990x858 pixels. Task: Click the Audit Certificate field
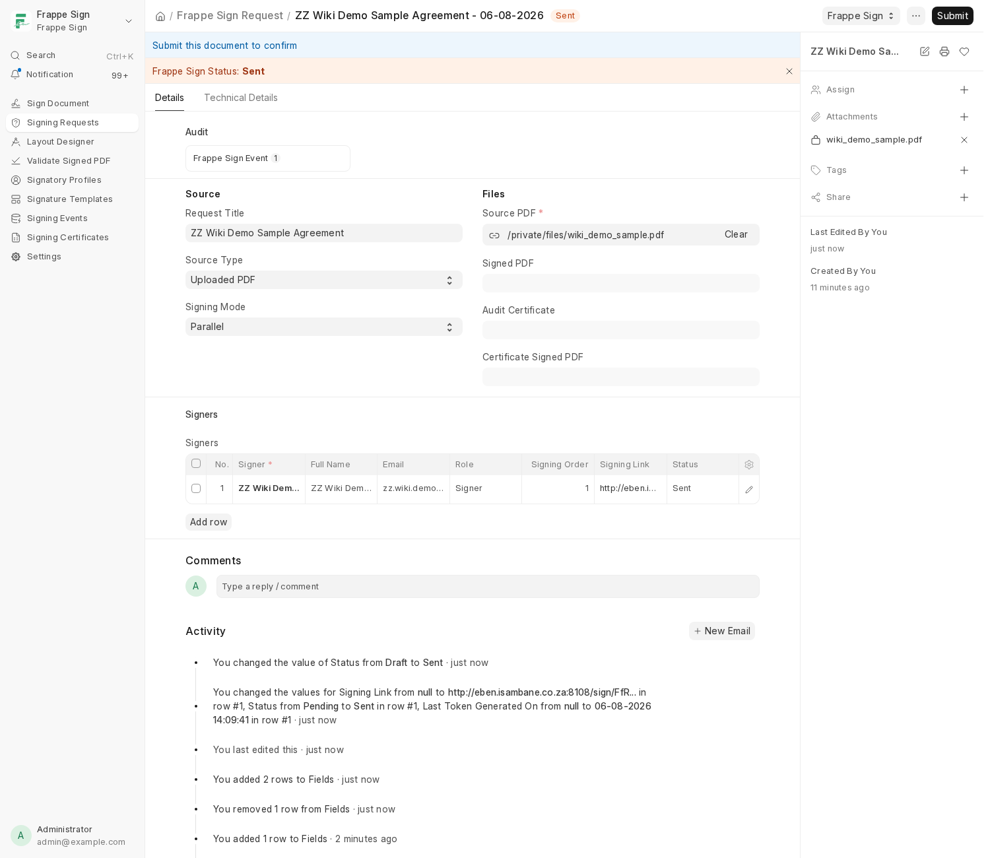(621, 330)
